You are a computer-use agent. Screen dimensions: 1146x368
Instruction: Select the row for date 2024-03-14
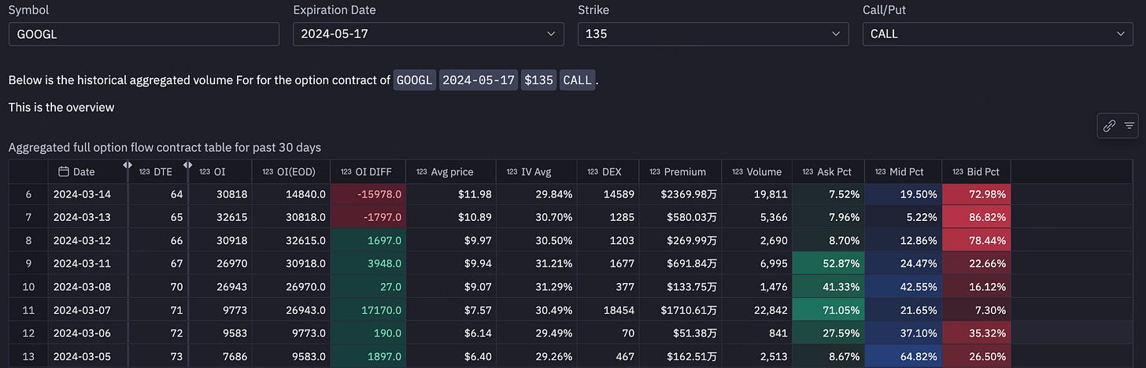coord(510,194)
